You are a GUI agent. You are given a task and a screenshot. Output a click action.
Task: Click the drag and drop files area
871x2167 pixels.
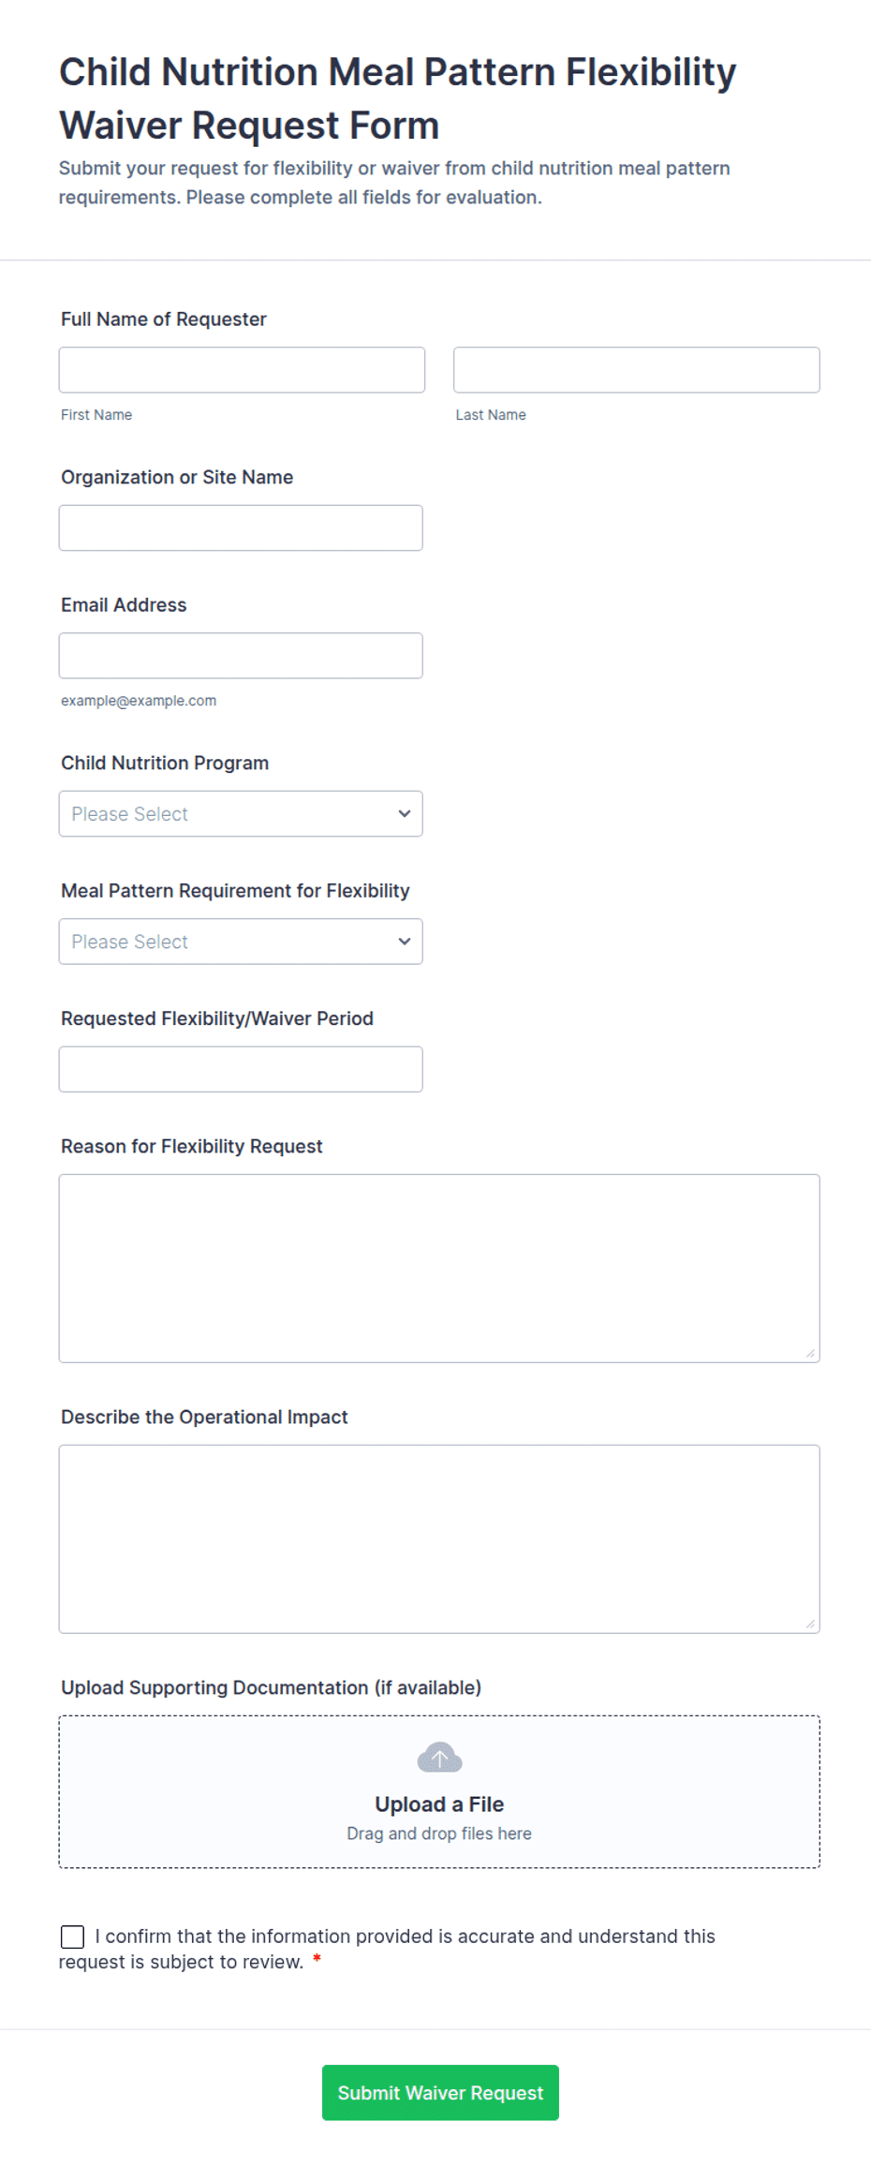(439, 1792)
